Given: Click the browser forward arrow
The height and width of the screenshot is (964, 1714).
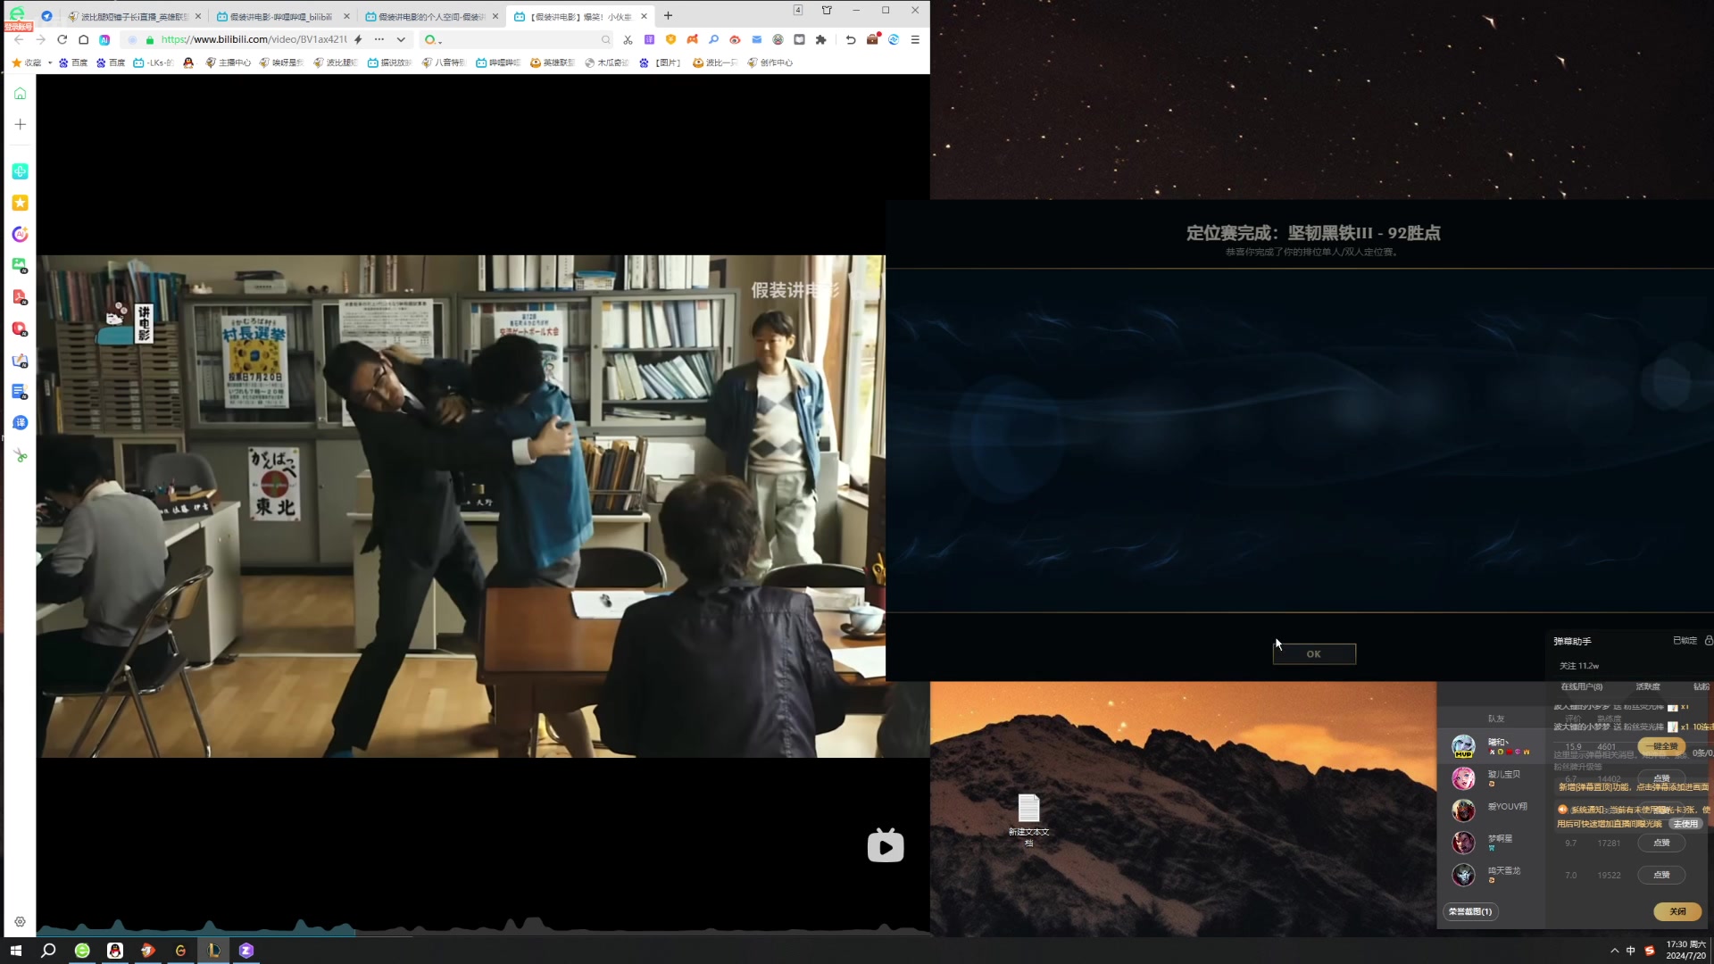Looking at the screenshot, I should pyautogui.click(x=40, y=39).
